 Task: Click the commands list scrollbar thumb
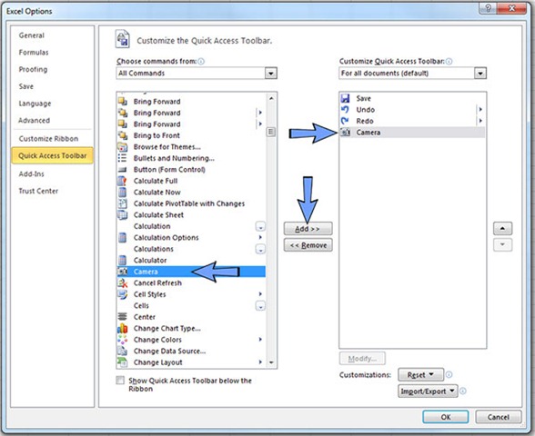click(271, 132)
